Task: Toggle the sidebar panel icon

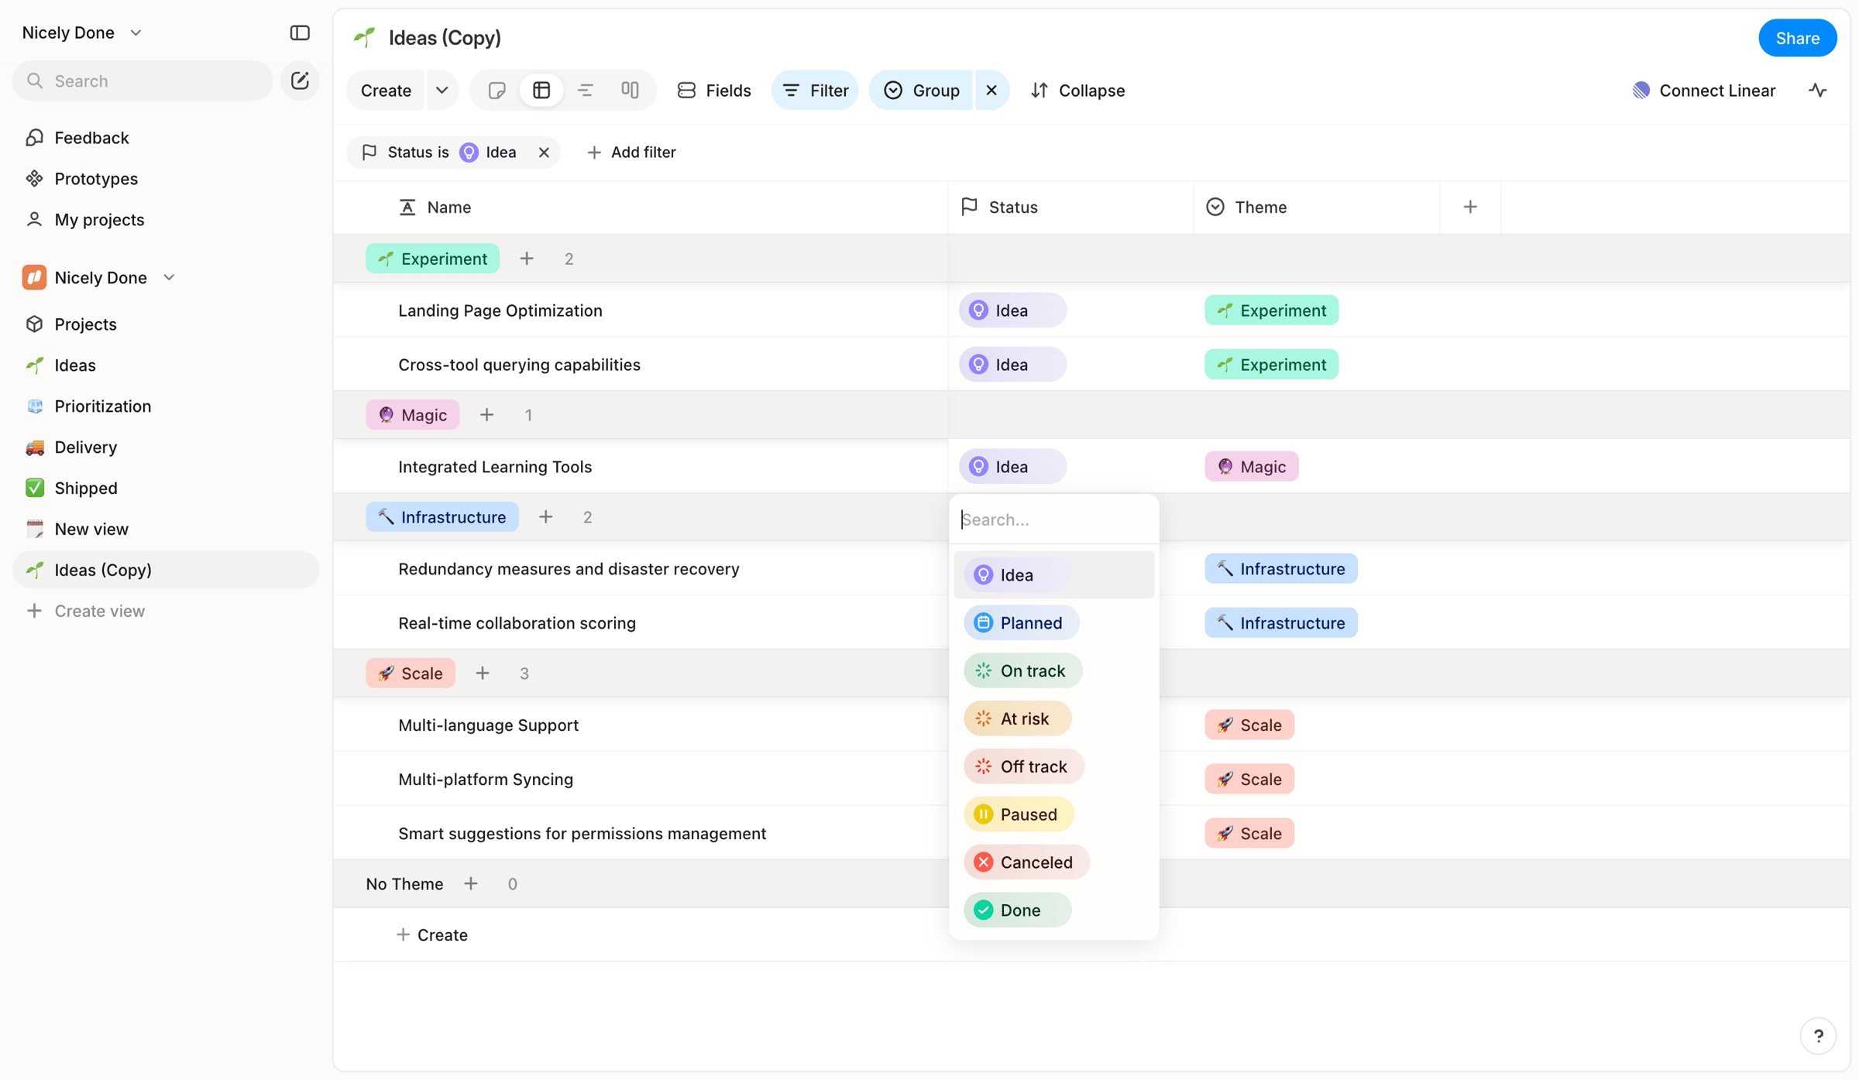Action: coord(300,33)
